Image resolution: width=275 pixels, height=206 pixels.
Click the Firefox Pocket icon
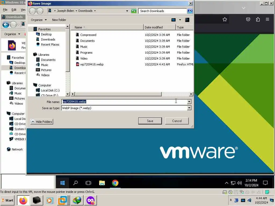point(248,19)
